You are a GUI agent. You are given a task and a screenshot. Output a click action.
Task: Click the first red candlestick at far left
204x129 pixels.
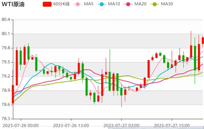coord(13,94)
